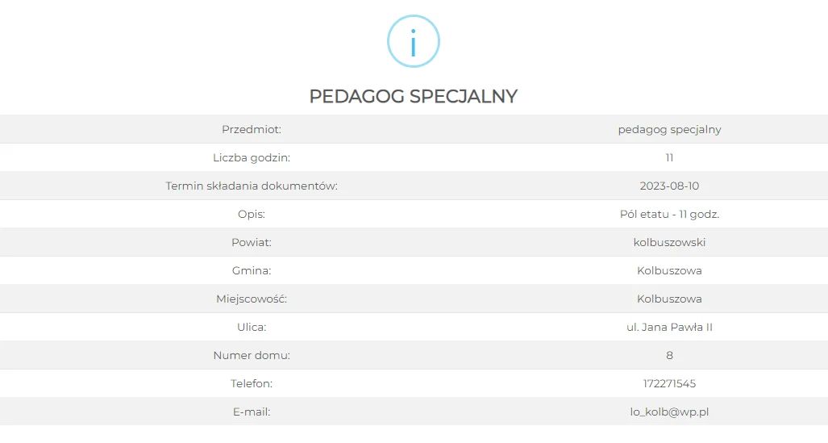
Task: Select the E-mail label
Action: pyautogui.click(x=252, y=412)
